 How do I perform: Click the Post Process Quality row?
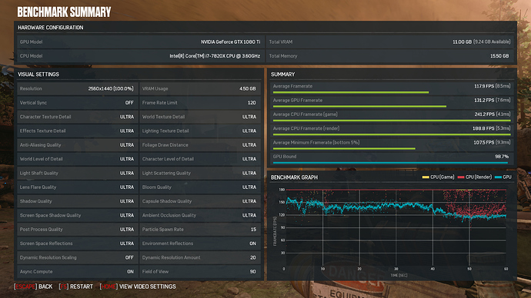pos(78,230)
